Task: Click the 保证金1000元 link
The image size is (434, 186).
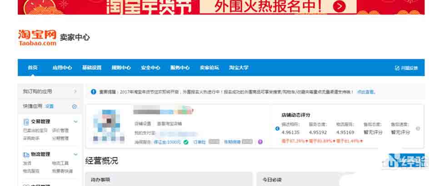Action: click(x=167, y=142)
